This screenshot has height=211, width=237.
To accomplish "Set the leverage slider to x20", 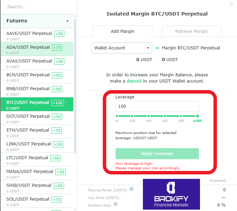I will click(x=132, y=116).
